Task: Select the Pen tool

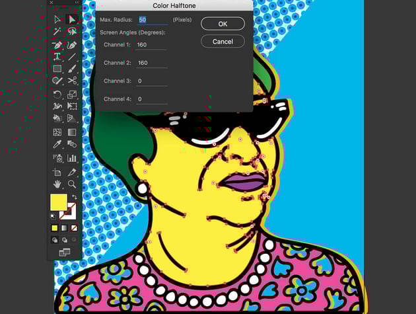Action: click(57, 45)
